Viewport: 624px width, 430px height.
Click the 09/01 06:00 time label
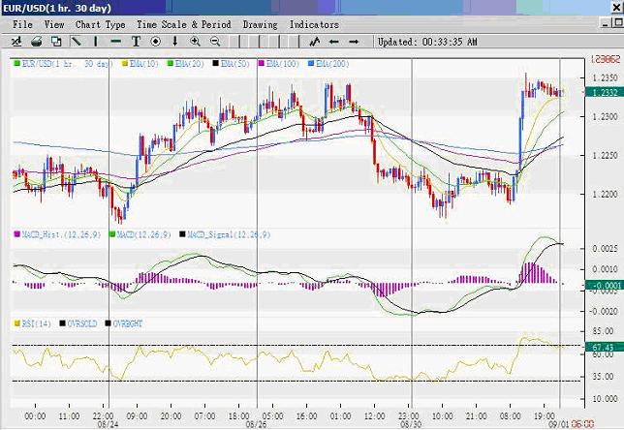572,424
